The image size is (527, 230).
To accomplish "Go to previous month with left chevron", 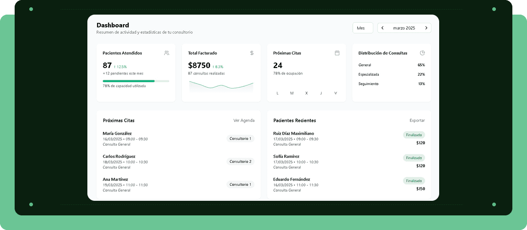I will [x=382, y=28].
